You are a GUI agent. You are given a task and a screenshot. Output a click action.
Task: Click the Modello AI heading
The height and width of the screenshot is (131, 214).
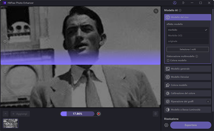click(171, 10)
